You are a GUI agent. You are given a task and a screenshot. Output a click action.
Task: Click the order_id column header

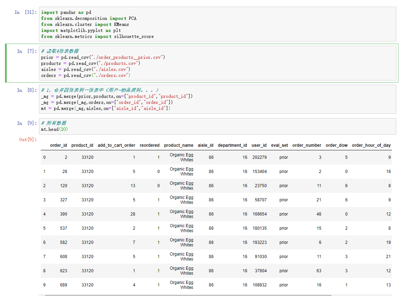58,145
